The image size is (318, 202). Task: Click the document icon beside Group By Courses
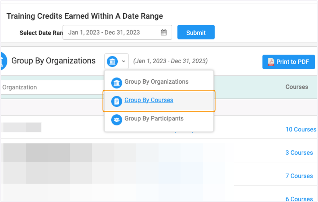[x=116, y=101]
